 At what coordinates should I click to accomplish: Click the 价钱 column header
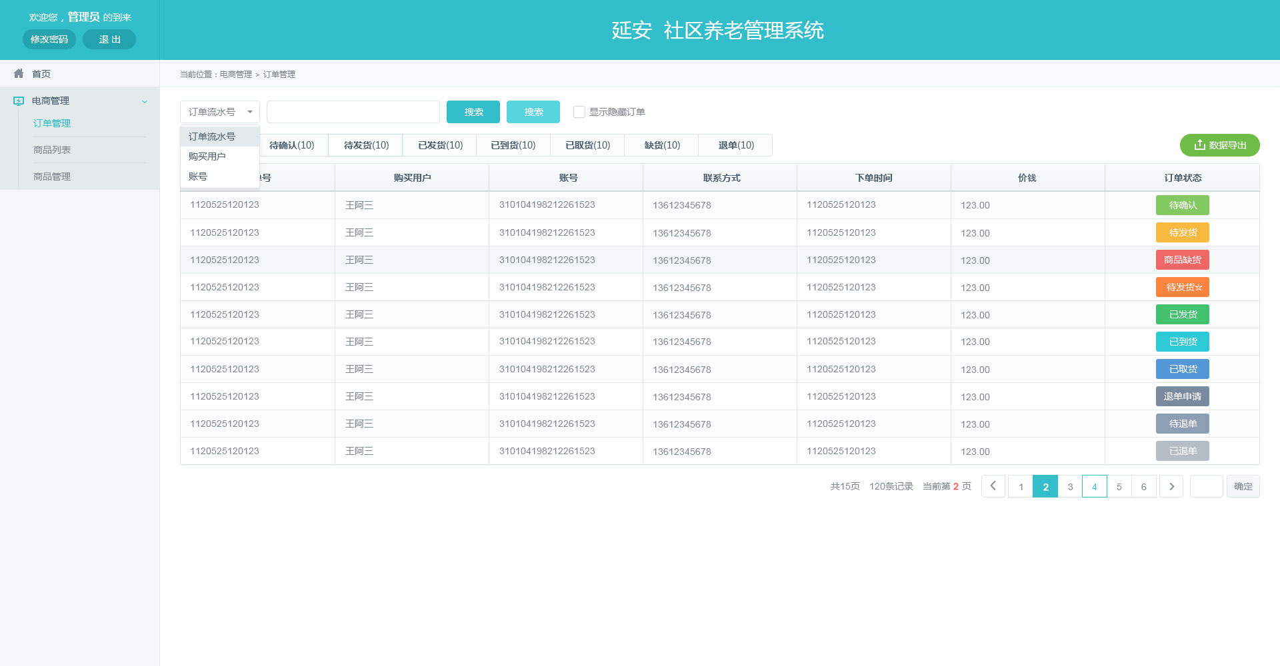coord(1027,178)
